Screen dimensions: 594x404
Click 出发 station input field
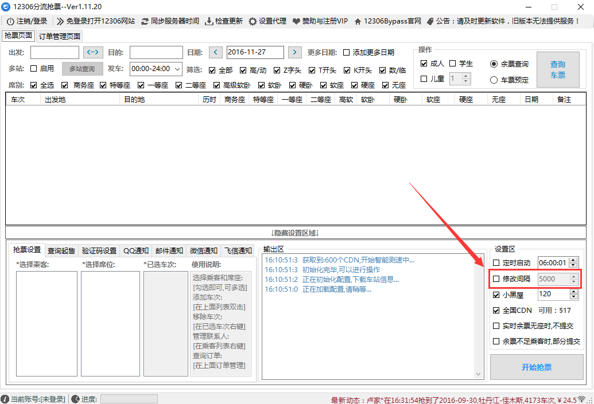click(55, 53)
